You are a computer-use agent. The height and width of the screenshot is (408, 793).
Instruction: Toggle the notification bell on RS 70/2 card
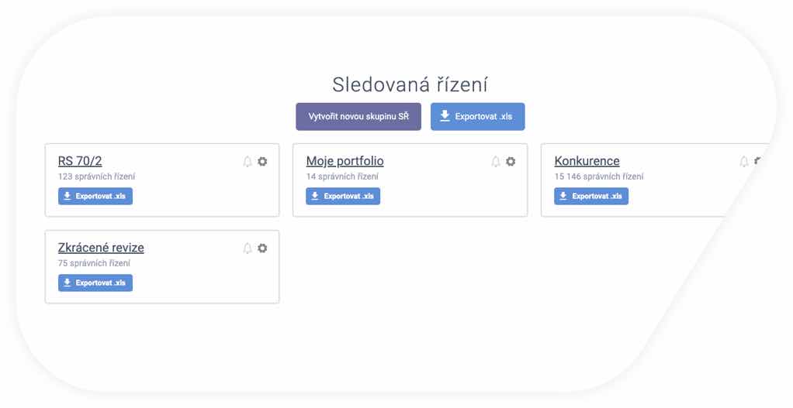(x=248, y=161)
